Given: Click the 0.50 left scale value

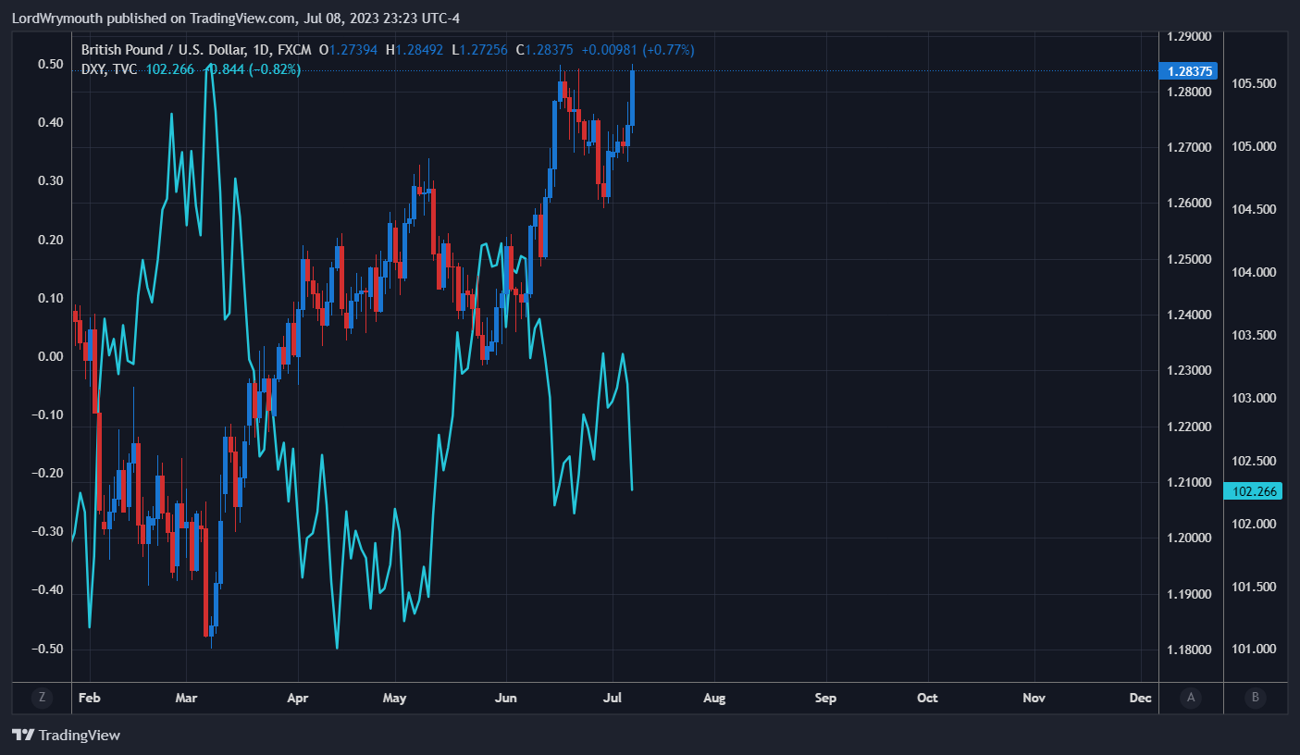Looking at the screenshot, I should [x=51, y=64].
